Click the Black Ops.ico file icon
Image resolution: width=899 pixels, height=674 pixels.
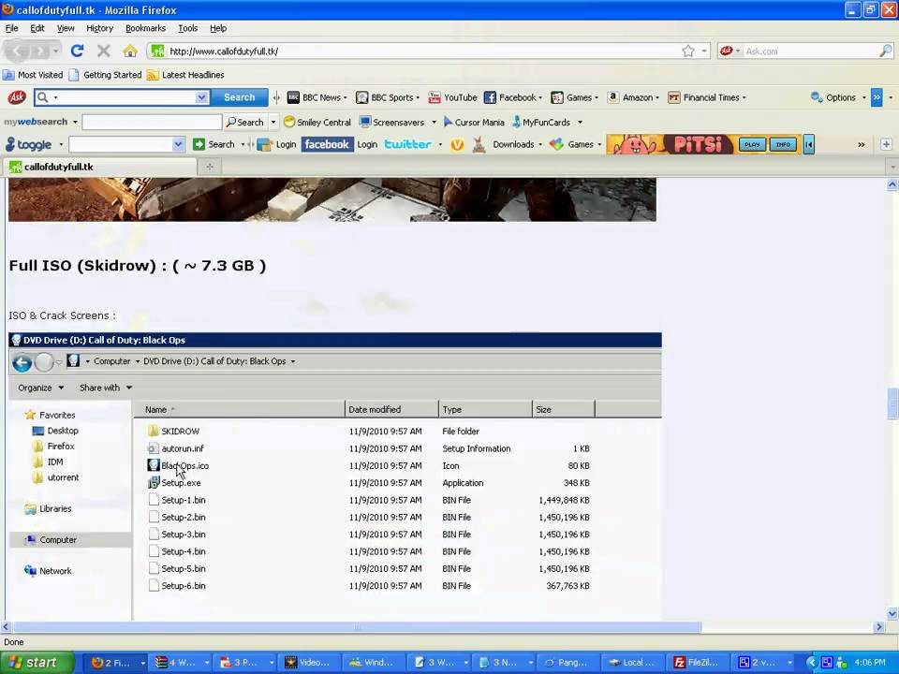point(153,465)
